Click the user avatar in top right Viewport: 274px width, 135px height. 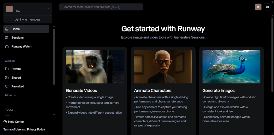(258, 7)
